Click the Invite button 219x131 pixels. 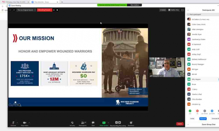pos(192,119)
